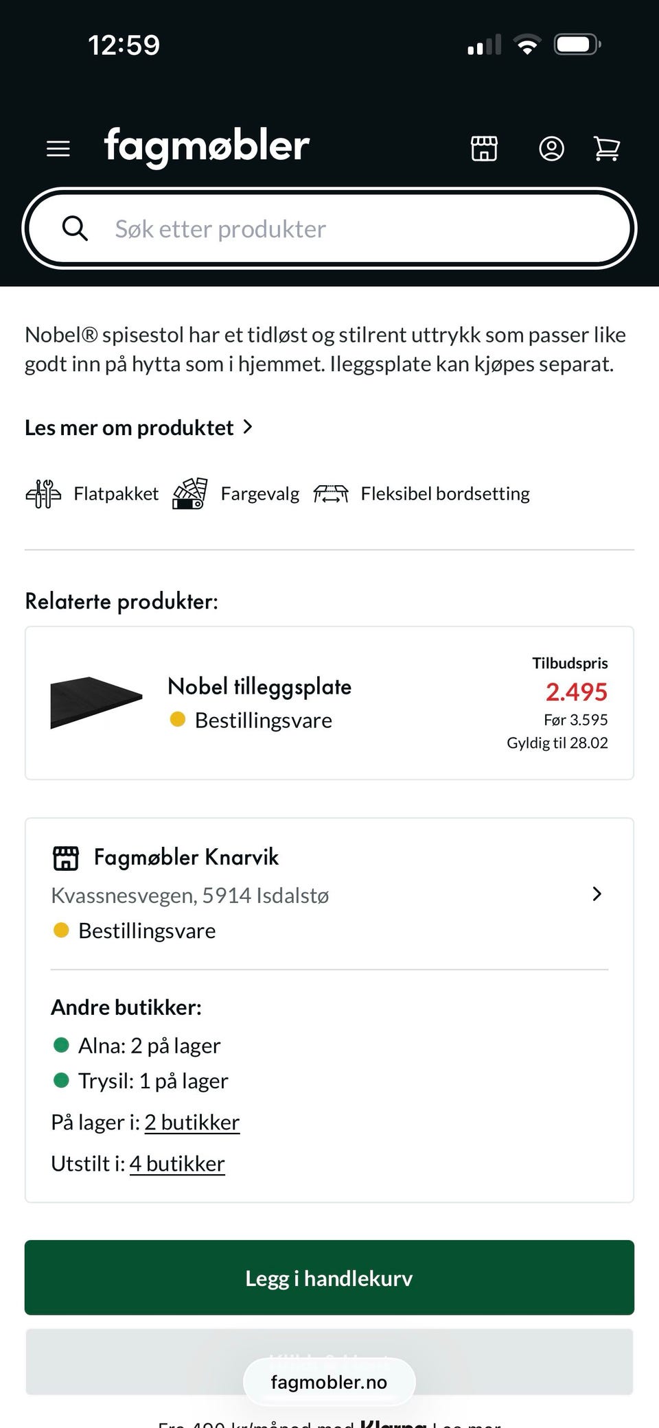Image resolution: width=659 pixels, height=1428 pixels.
Task: Click the Fleksibel bordsetting table icon
Action: pos(333,493)
